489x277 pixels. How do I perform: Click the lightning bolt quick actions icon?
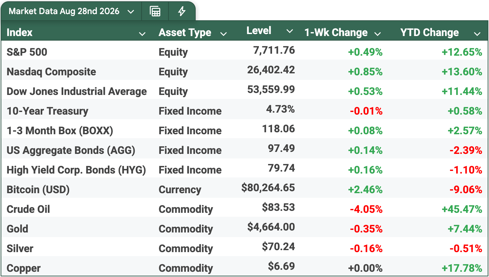182,11
